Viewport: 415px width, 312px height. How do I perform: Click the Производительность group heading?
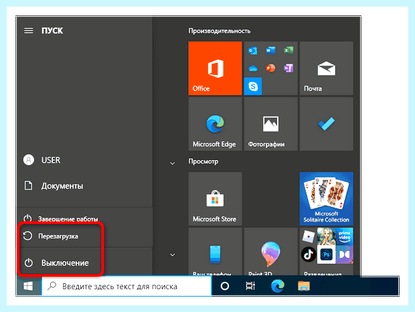click(x=220, y=31)
